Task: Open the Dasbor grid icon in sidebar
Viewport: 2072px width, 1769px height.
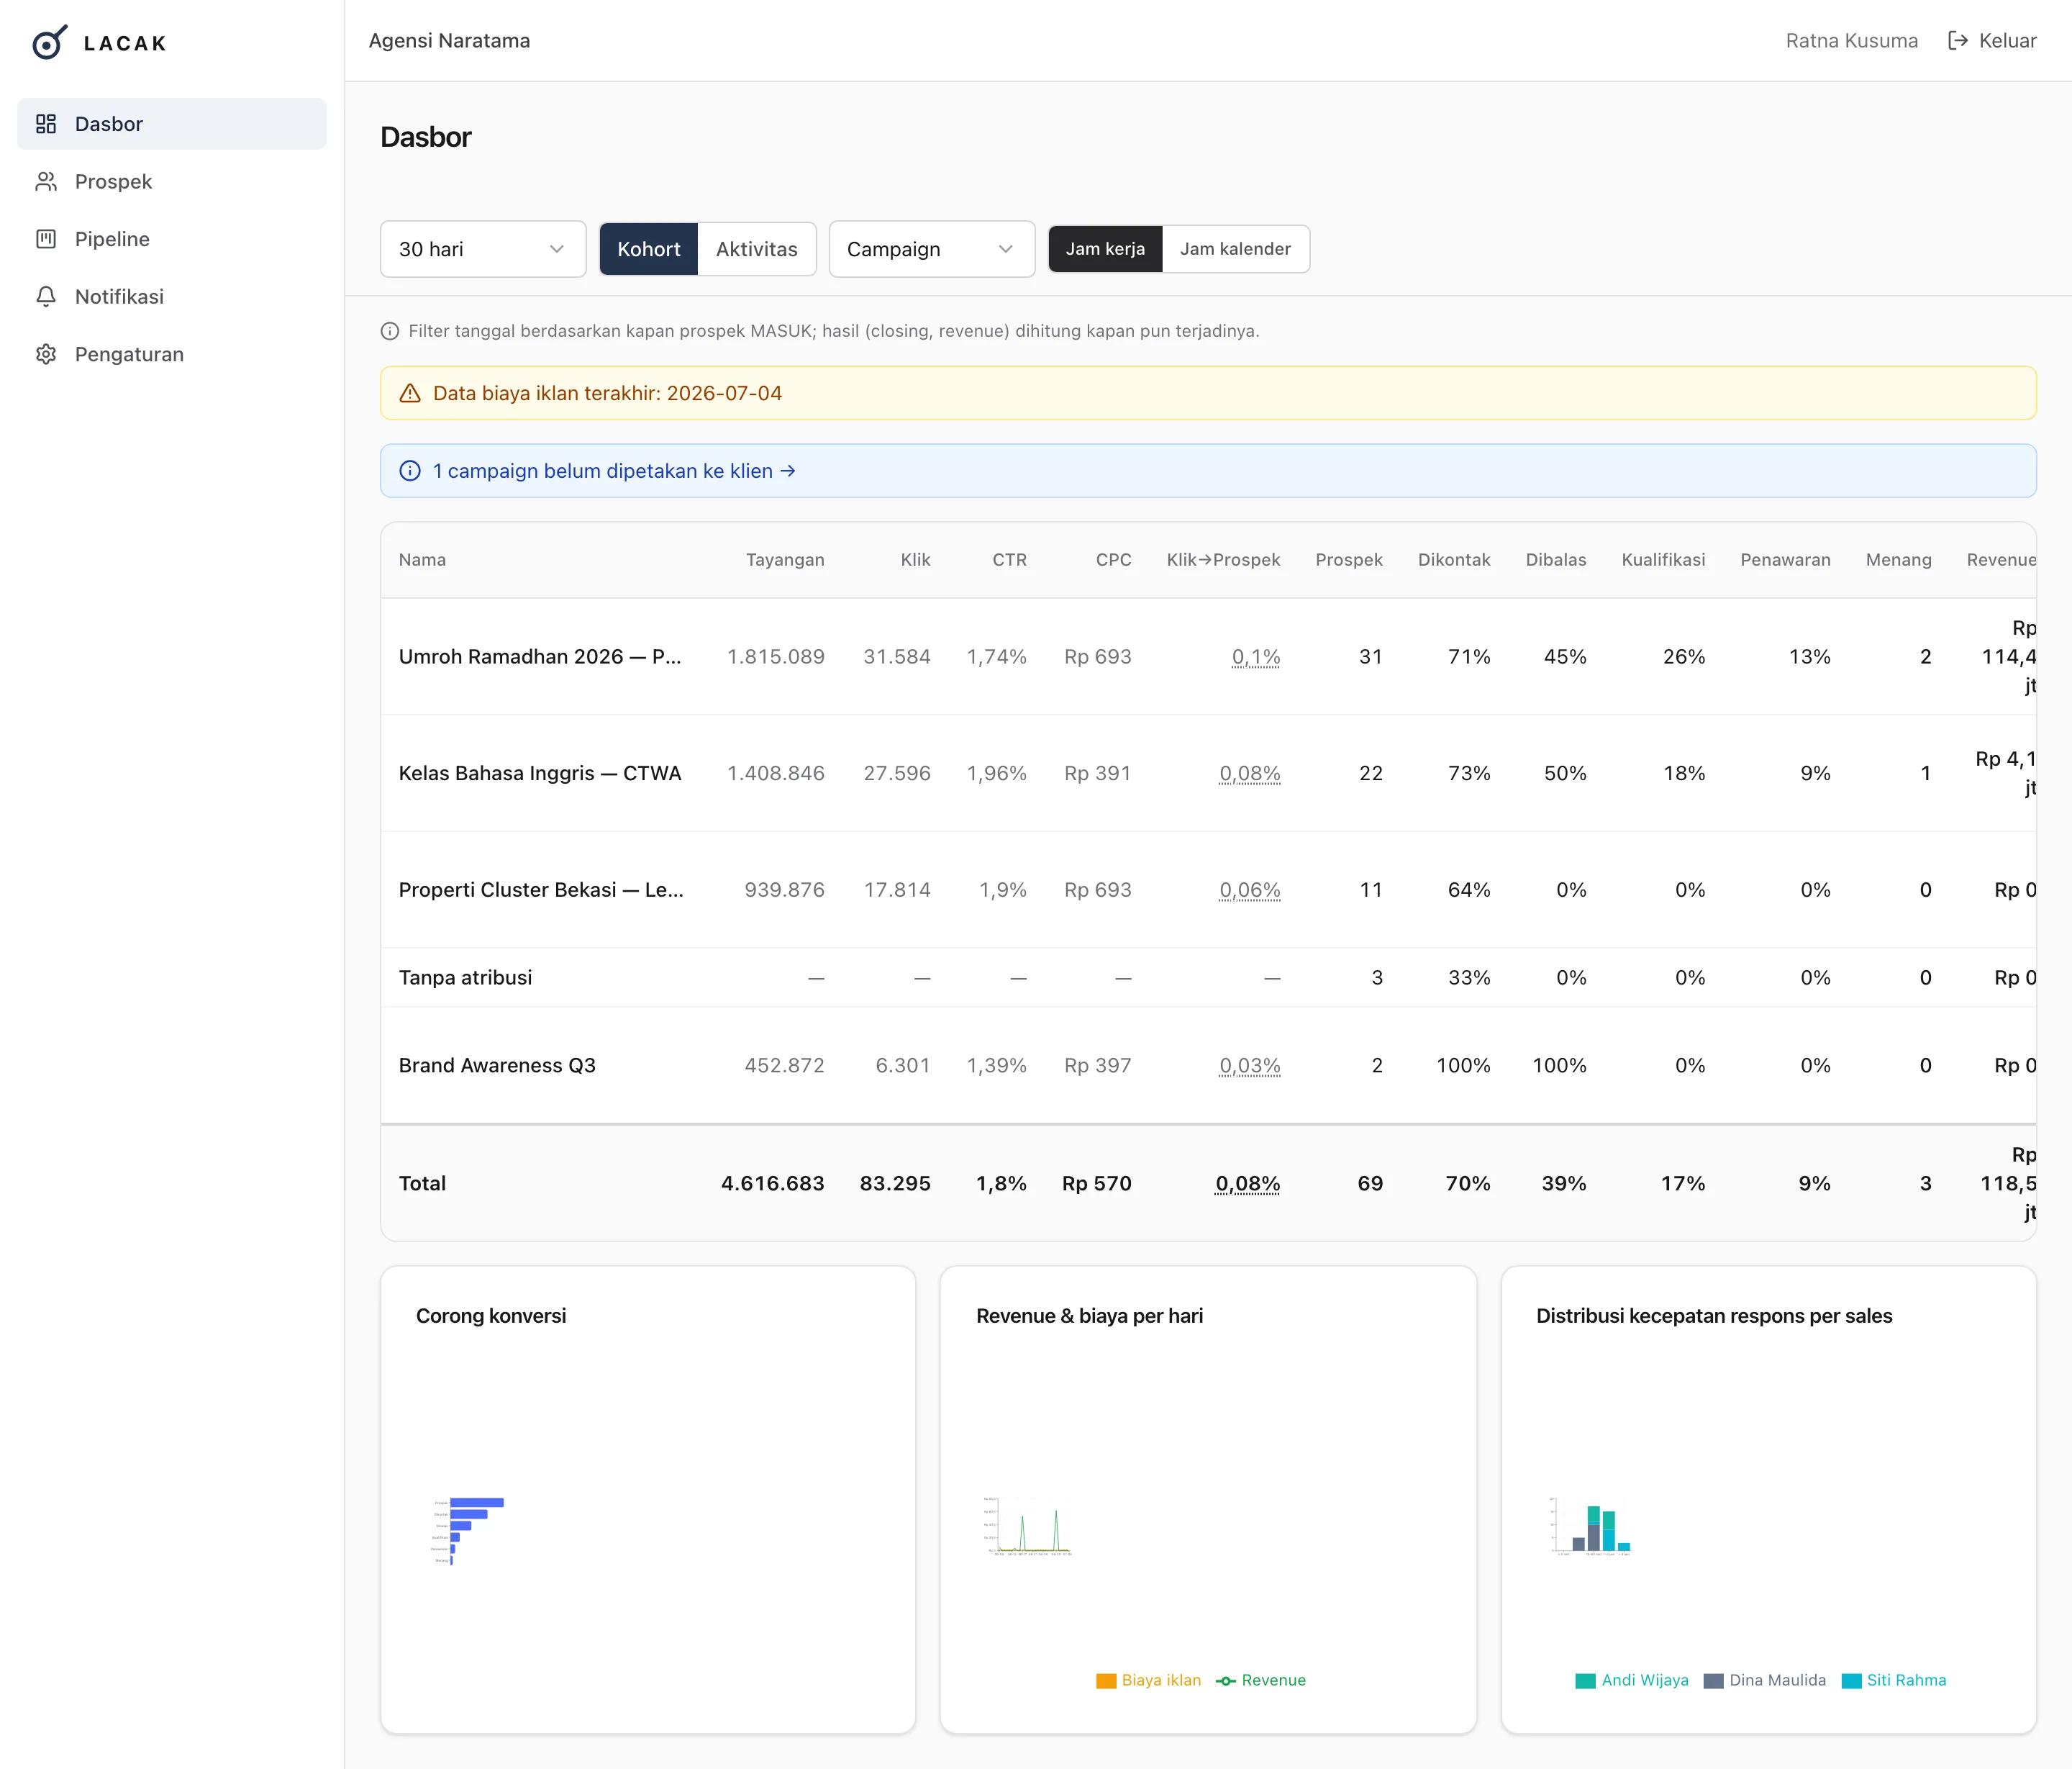Action: [46, 124]
